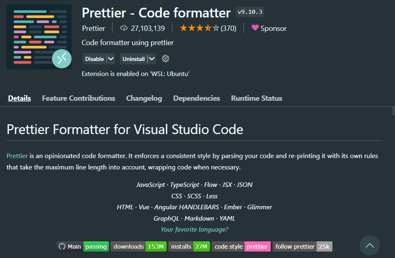
Task: Click the 'JavaScript · TypeScript · Flow' line
Action: pyautogui.click(x=194, y=185)
